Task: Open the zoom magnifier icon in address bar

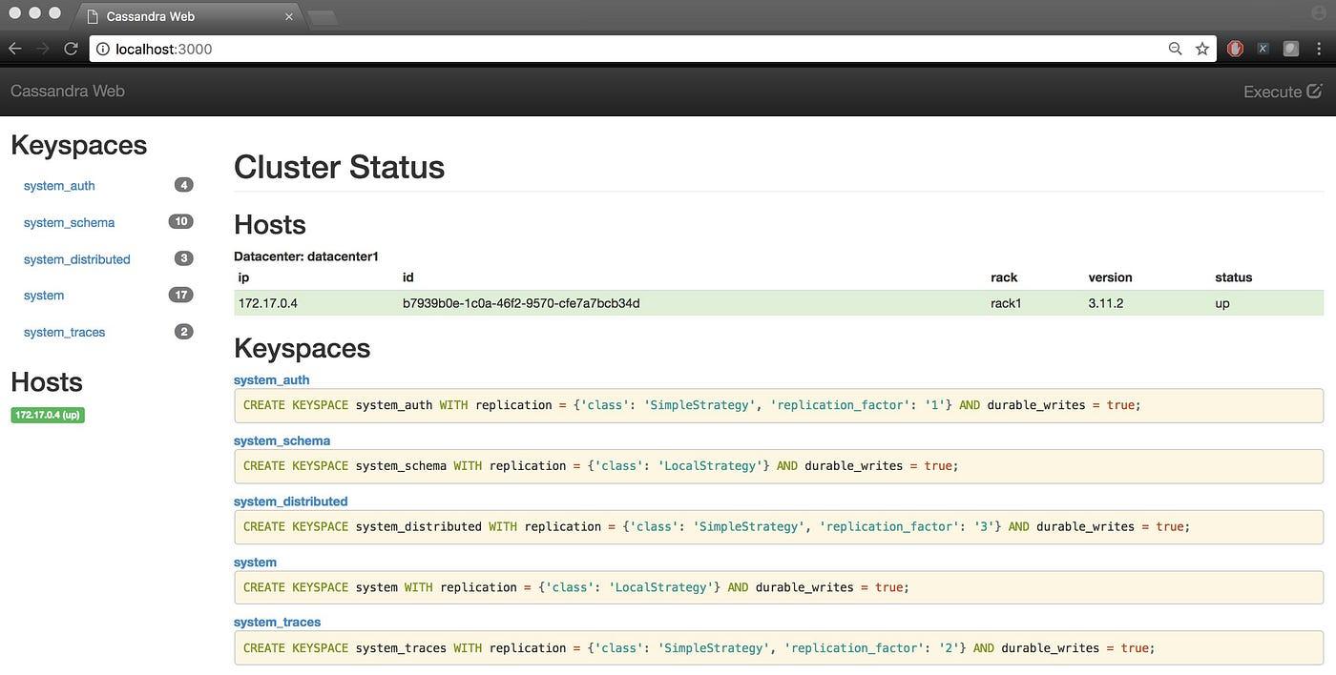Action: (1176, 49)
